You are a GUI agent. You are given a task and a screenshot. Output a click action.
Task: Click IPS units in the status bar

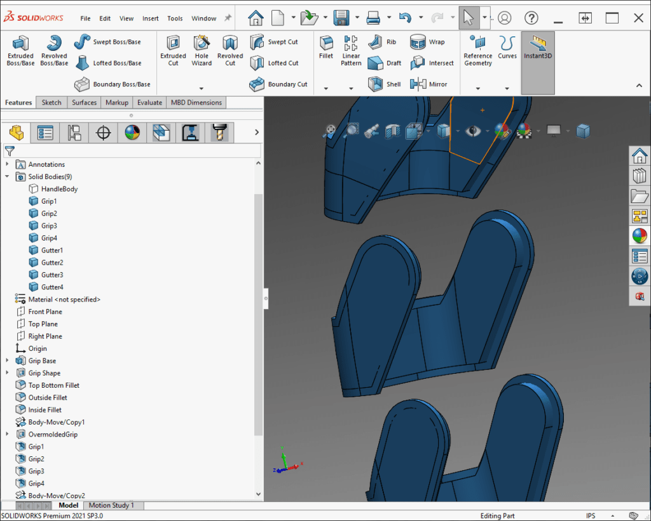pyautogui.click(x=590, y=516)
